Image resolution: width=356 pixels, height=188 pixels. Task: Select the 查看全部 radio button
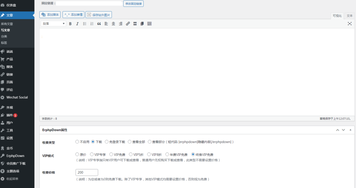pyautogui.click(x=130, y=142)
